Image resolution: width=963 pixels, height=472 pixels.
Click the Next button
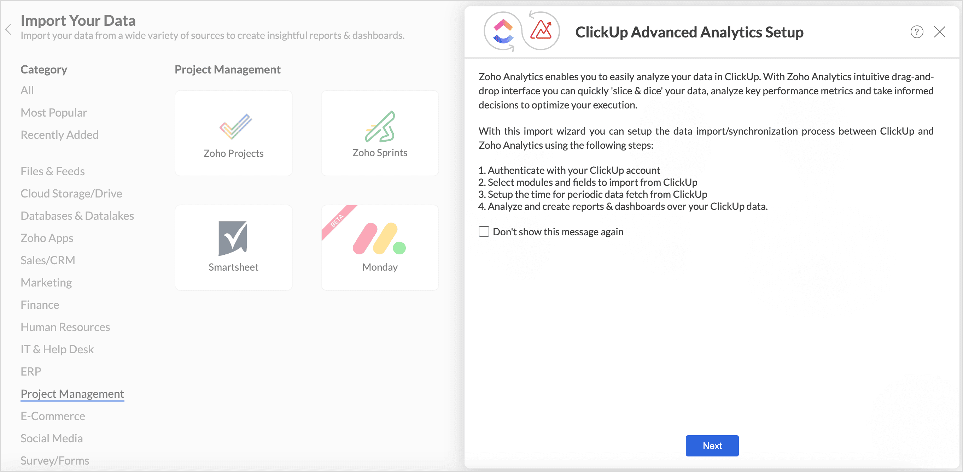coord(712,446)
